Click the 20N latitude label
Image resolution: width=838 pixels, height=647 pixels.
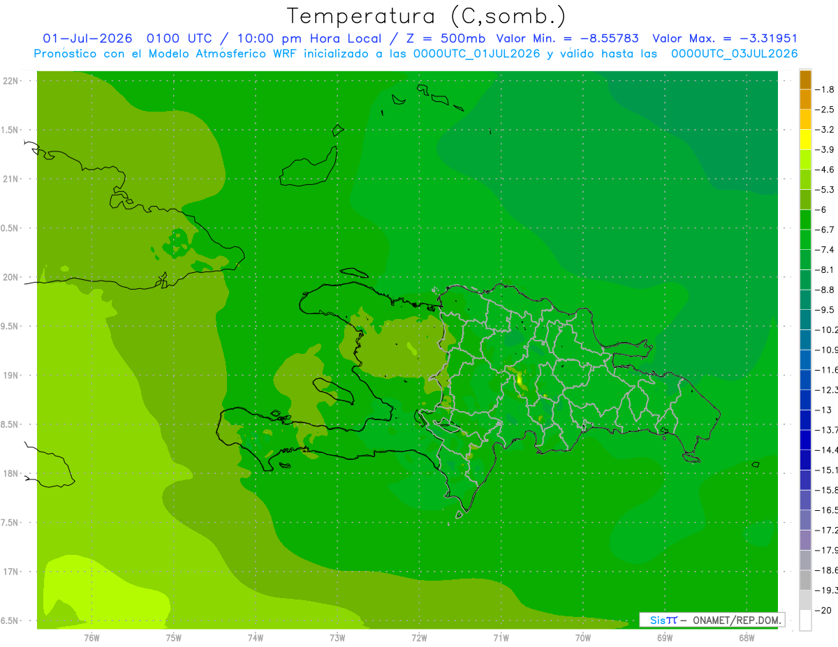11,277
